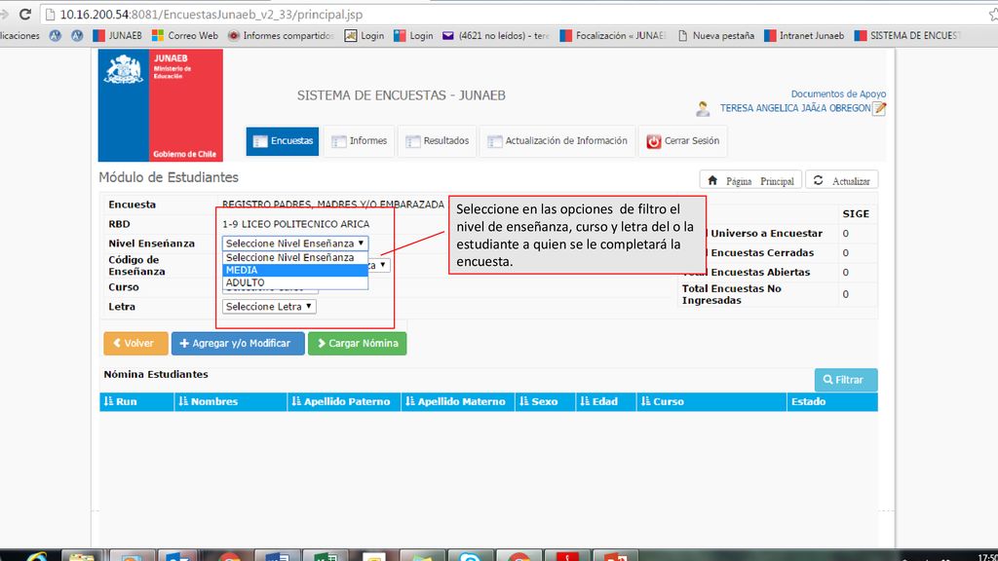Click the SIGE column heading
The width and height of the screenshot is (998, 561).
point(856,213)
